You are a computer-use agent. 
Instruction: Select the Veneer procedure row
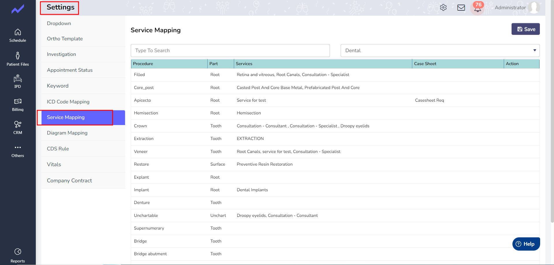coord(335,152)
